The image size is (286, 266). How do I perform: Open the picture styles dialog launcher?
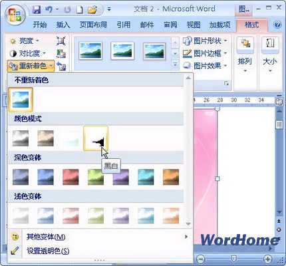click(226, 84)
